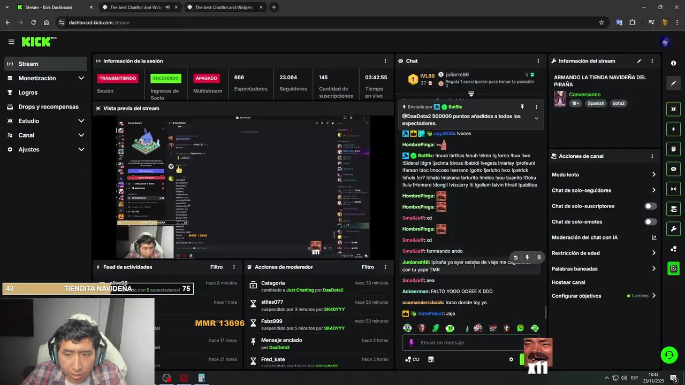The height and width of the screenshot is (385, 685).
Task: Collapse the pinned message chevron
Action: pos(536,119)
